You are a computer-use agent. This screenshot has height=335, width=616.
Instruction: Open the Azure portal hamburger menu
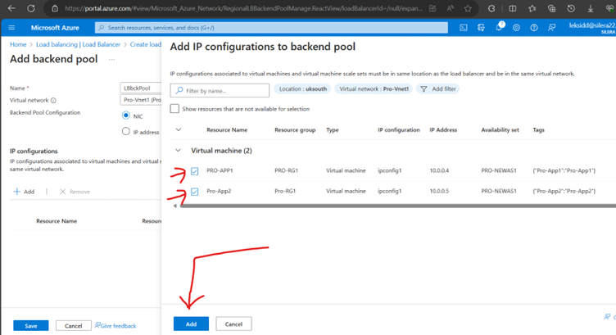[x=12, y=27]
